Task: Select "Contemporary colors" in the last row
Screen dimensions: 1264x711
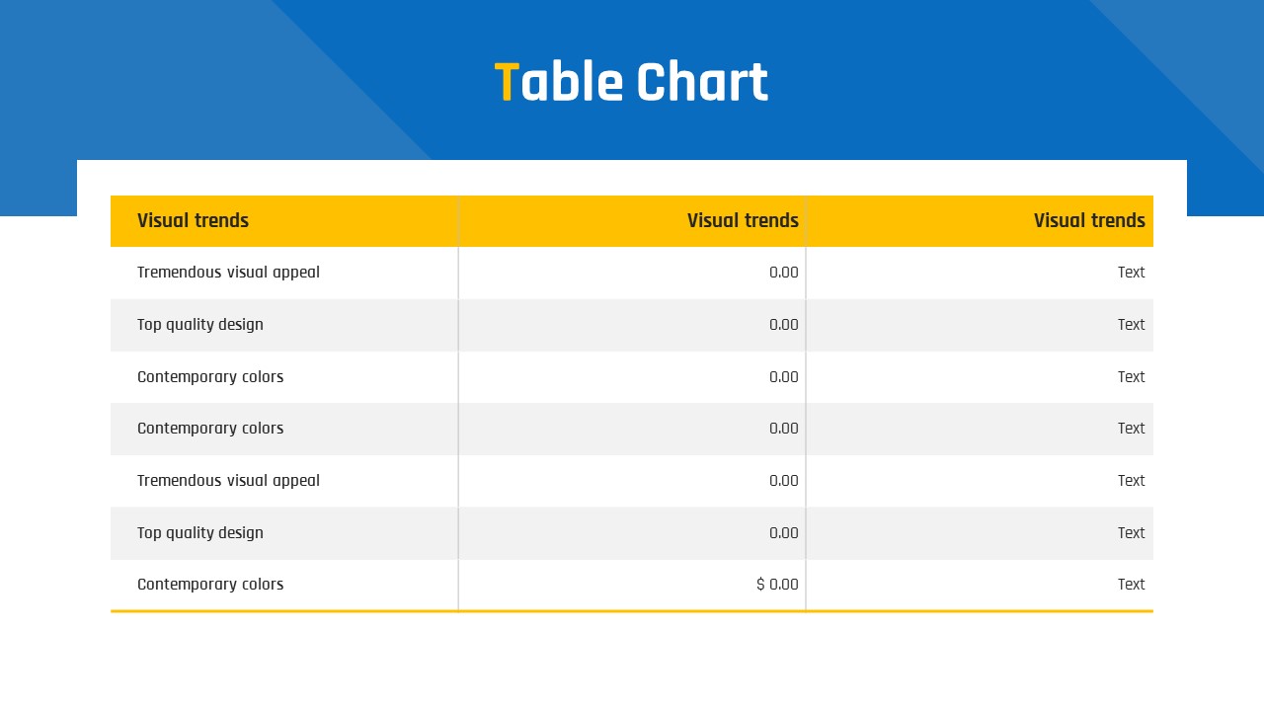Action: 210,585
